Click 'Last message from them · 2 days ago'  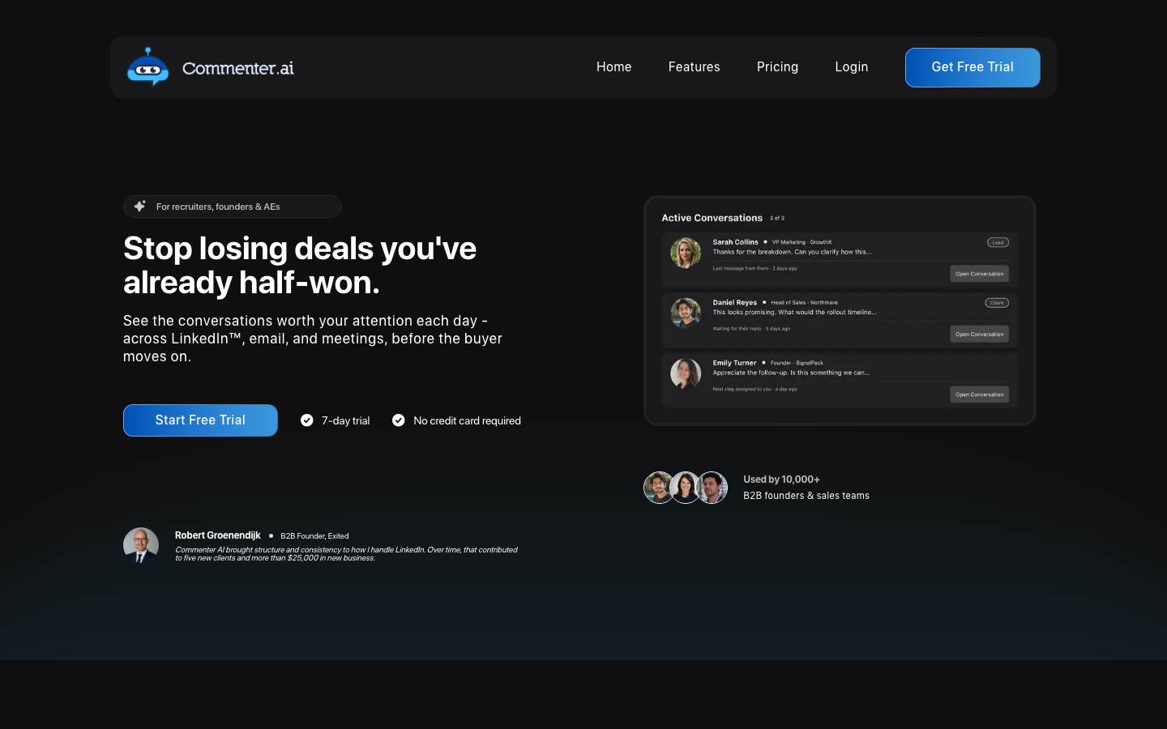pos(754,268)
